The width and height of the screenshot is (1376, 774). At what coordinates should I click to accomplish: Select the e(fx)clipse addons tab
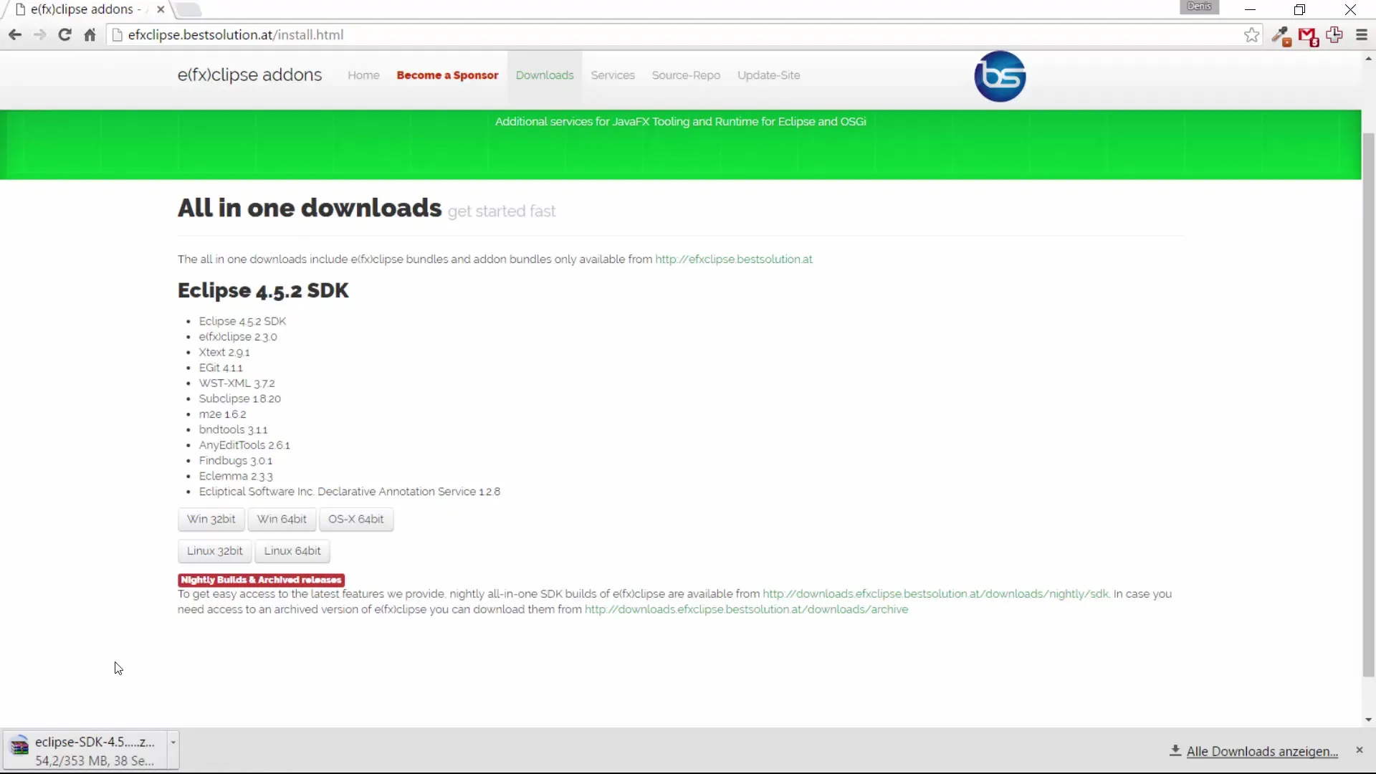(x=86, y=9)
